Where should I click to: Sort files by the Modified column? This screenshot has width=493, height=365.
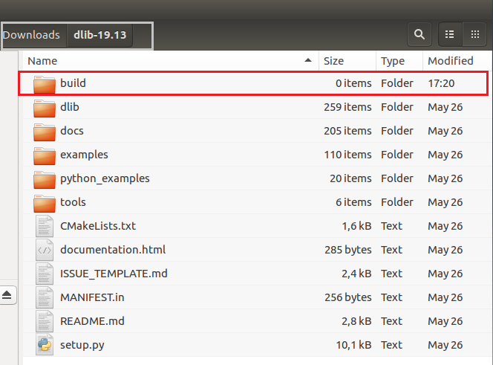point(451,61)
